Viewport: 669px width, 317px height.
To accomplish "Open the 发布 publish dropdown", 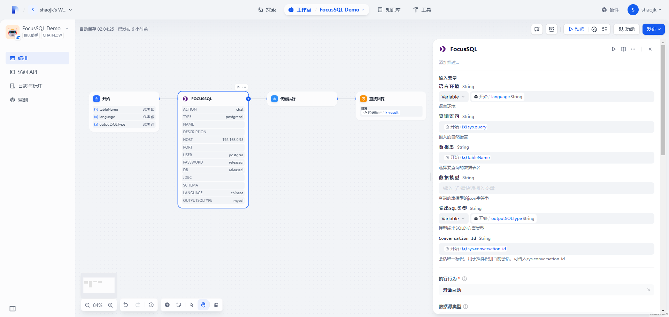I will [653, 29].
